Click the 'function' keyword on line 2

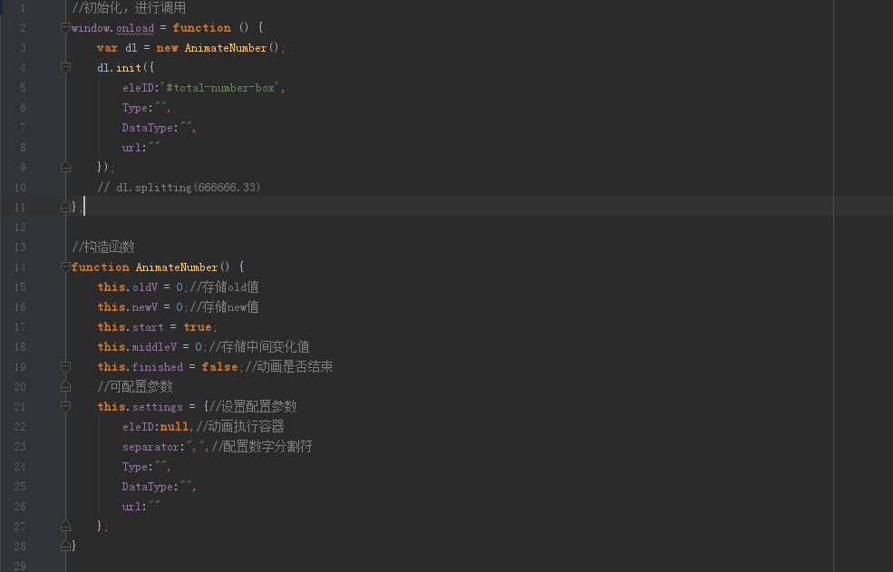[x=201, y=28]
